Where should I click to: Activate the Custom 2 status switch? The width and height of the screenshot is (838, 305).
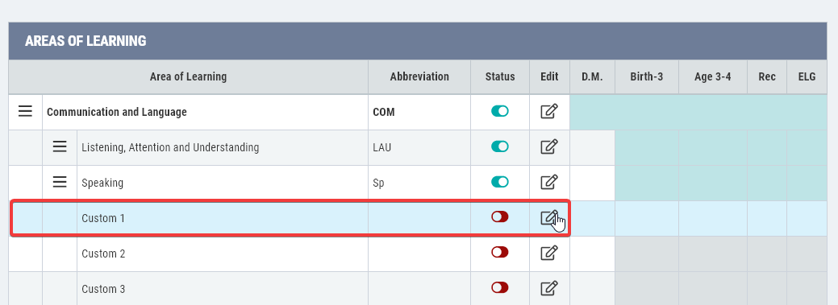[500, 252]
